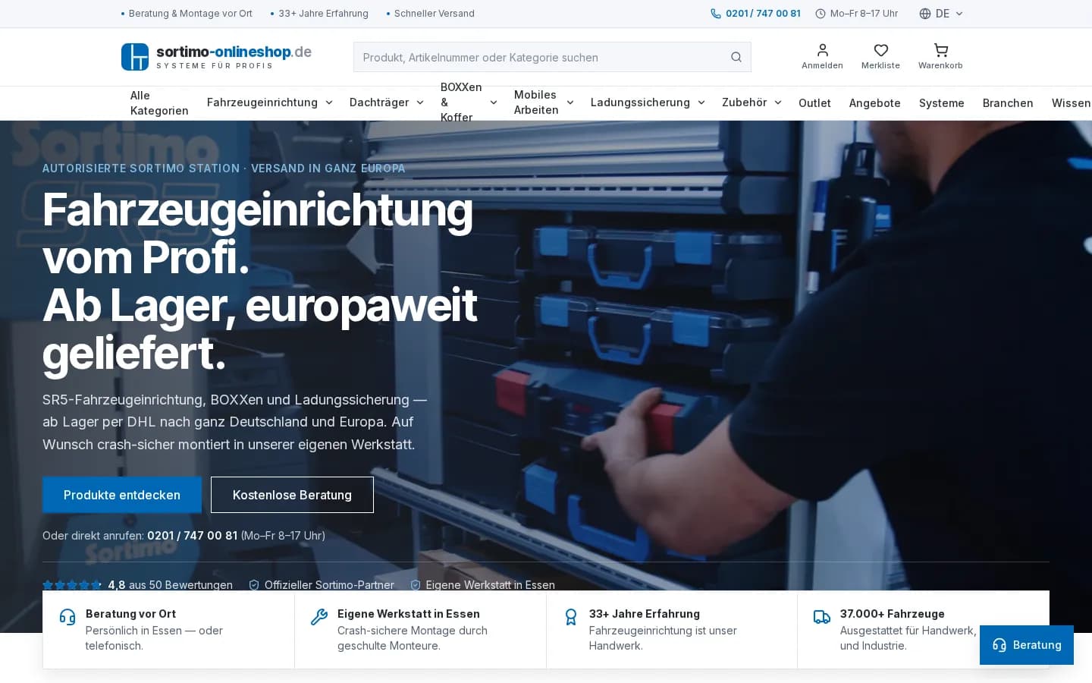Click the wrench icon for Eigene Werkstatt
This screenshot has height=683, width=1092.
[319, 617]
